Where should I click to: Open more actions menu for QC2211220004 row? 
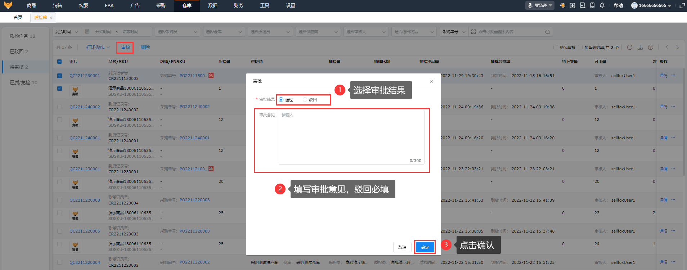click(x=673, y=262)
